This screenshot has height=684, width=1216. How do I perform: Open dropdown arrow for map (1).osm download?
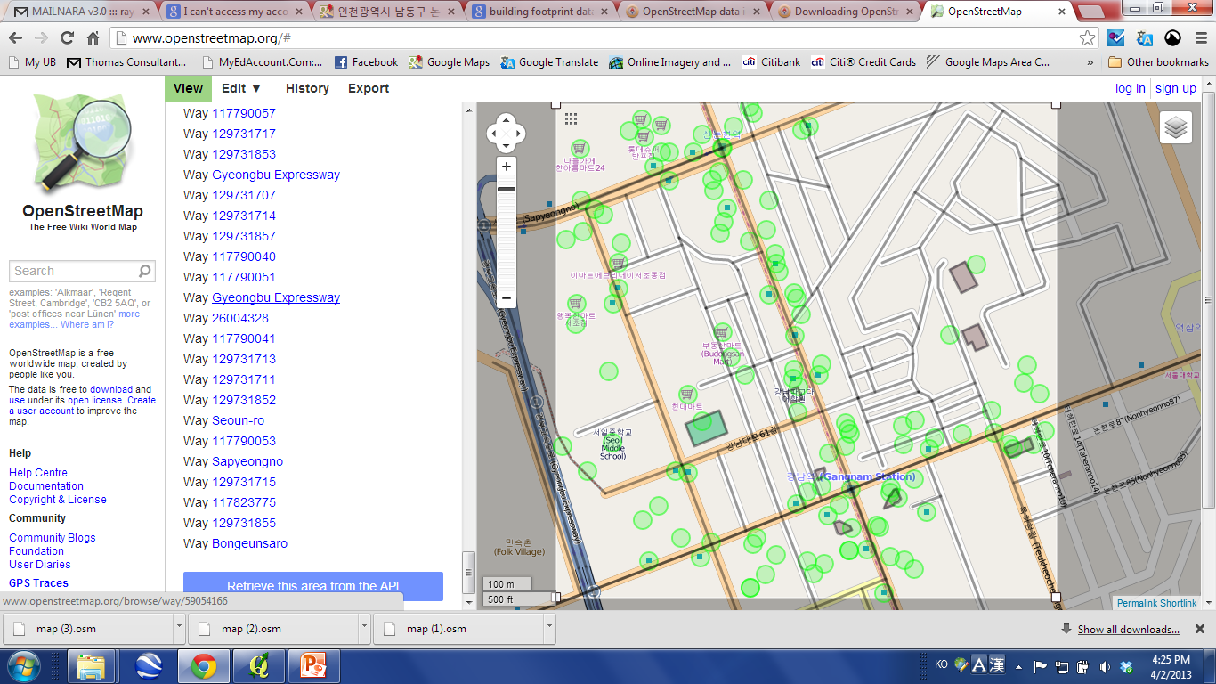tap(548, 627)
